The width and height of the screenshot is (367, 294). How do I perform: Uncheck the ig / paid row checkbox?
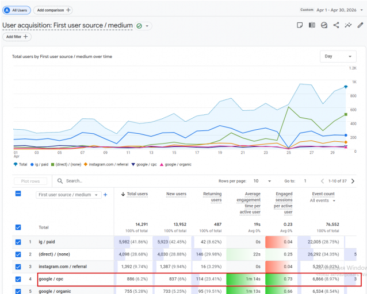(18, 242)
